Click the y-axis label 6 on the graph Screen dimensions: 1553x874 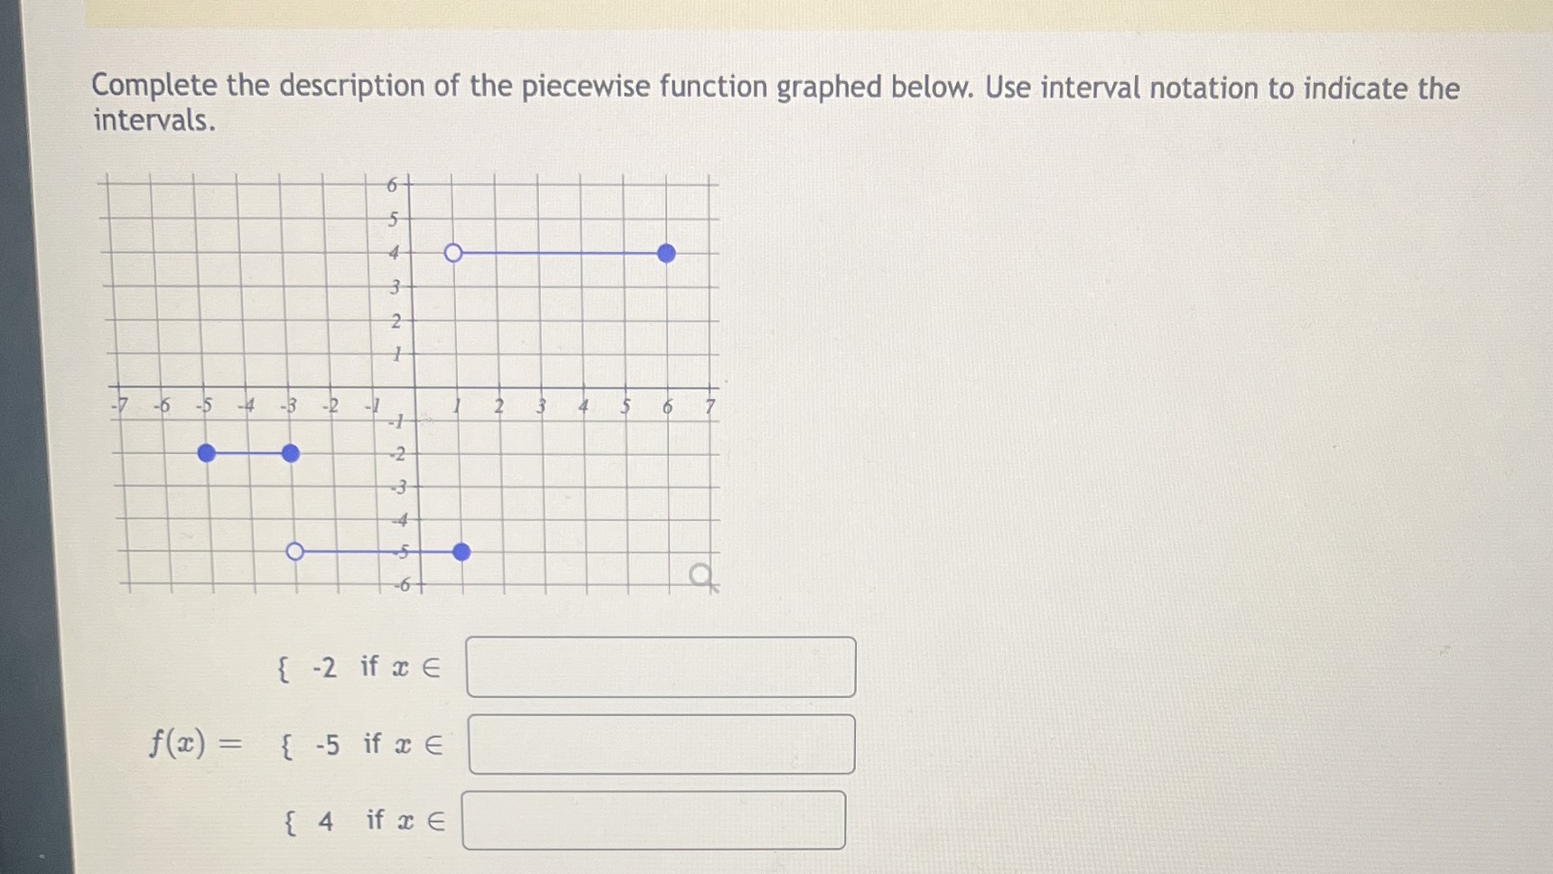pyautogui.click(x=391, y=184)
